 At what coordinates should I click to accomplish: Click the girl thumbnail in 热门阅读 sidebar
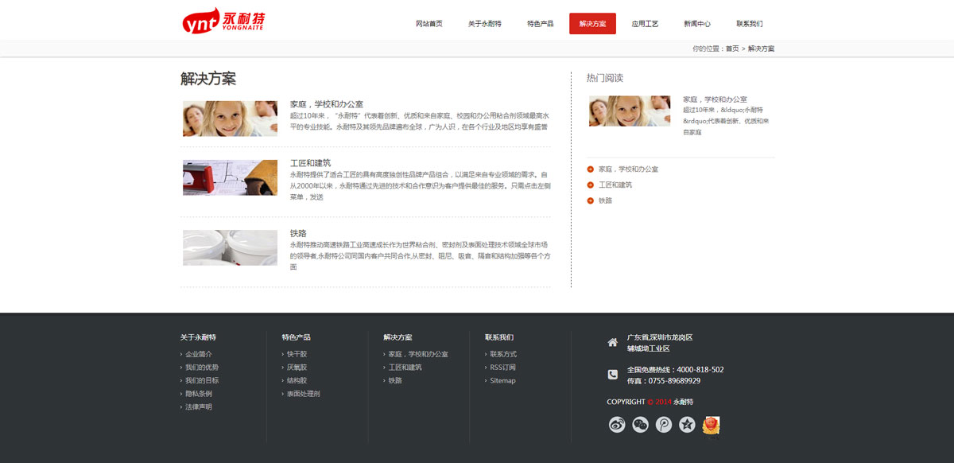[629, 111]
